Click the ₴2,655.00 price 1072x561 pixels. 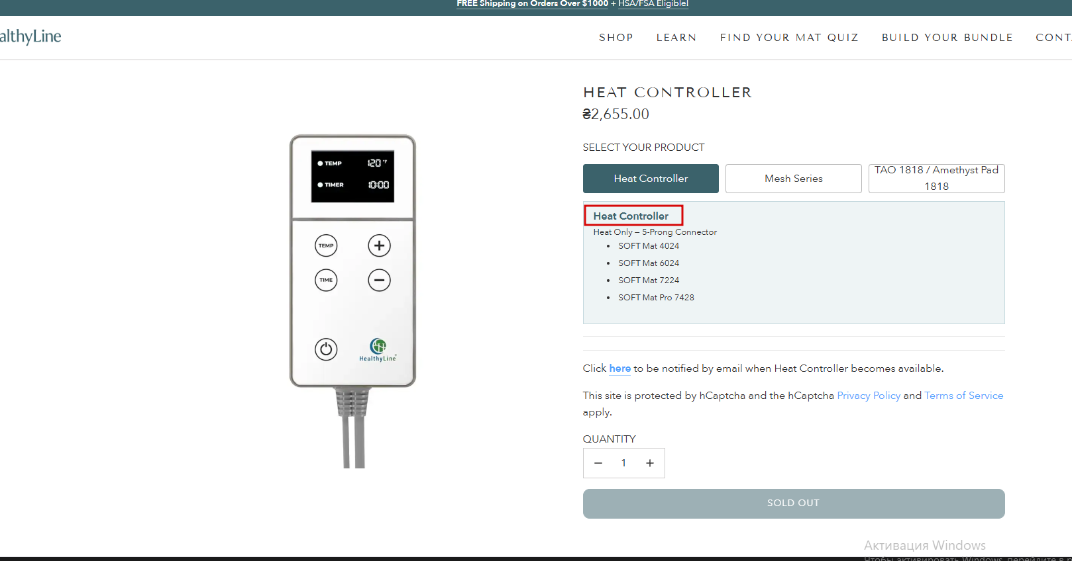616,114
